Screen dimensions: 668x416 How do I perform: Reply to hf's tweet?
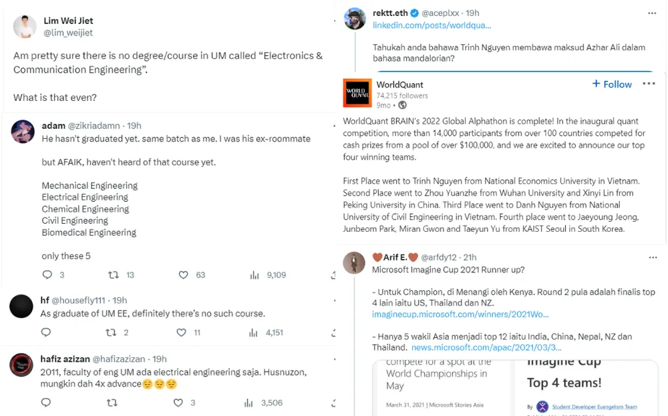point(46,332)
